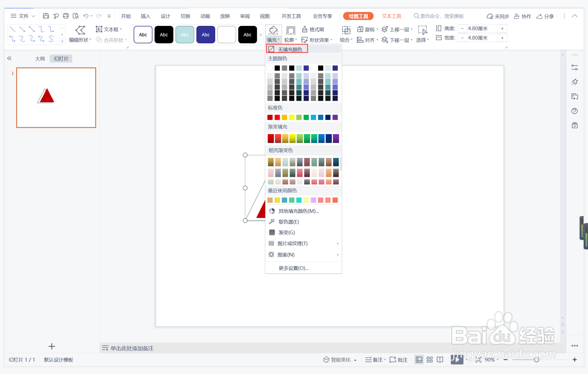Click the Edit Shape (编辑形状) icon

[x=80, y=30]
